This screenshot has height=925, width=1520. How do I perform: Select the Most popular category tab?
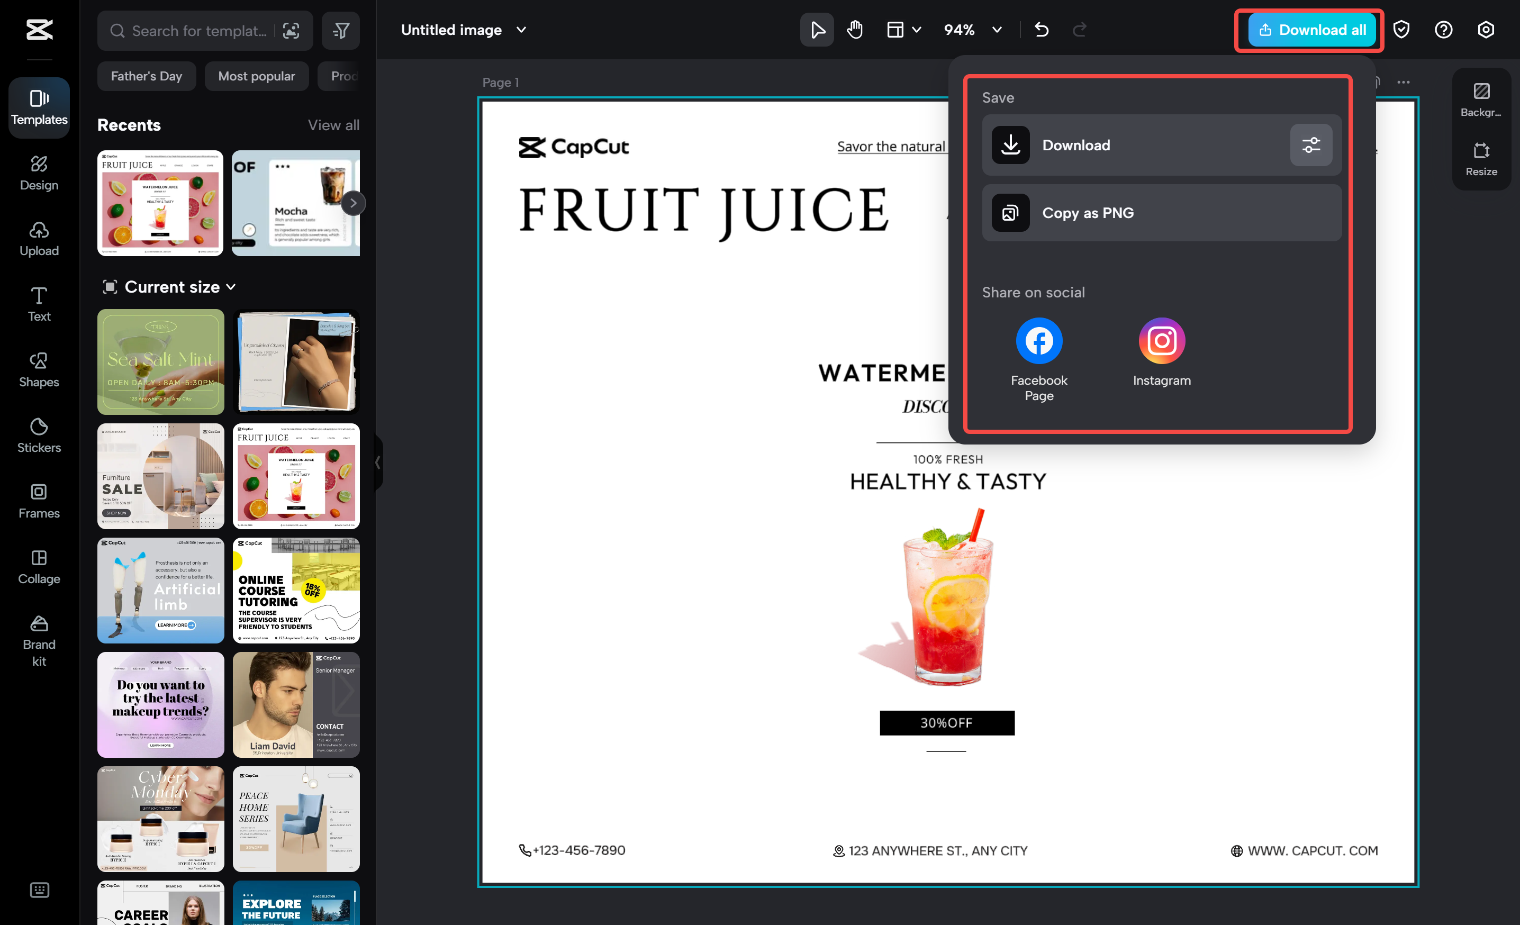pyautogui.click(x=257, y=76)
